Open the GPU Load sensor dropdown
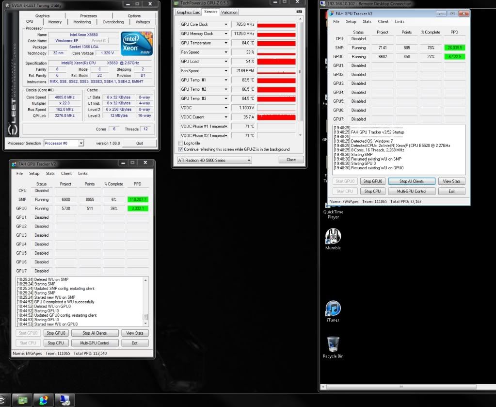The height and width of the screenshot is (407, 496). point(225,62)
